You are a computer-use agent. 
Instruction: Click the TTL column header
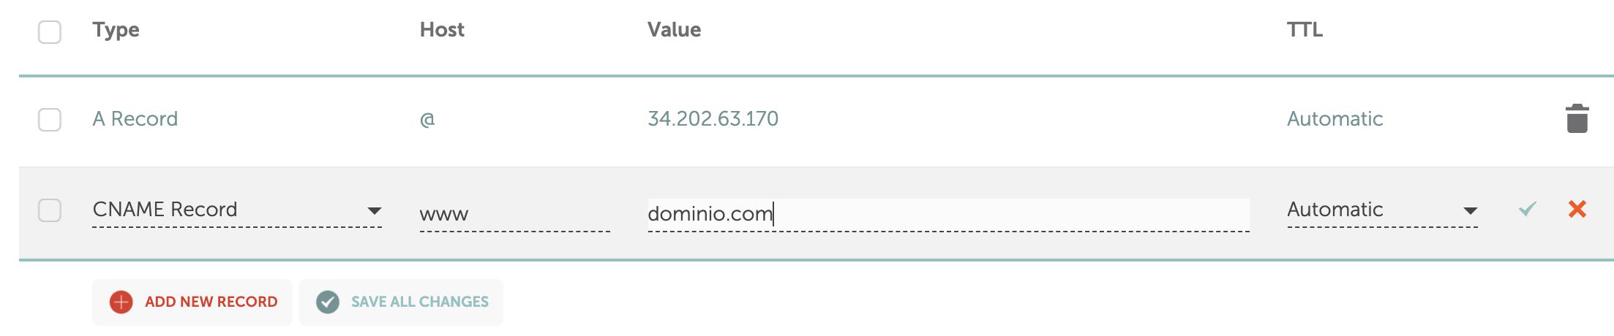pos(1305,30)
